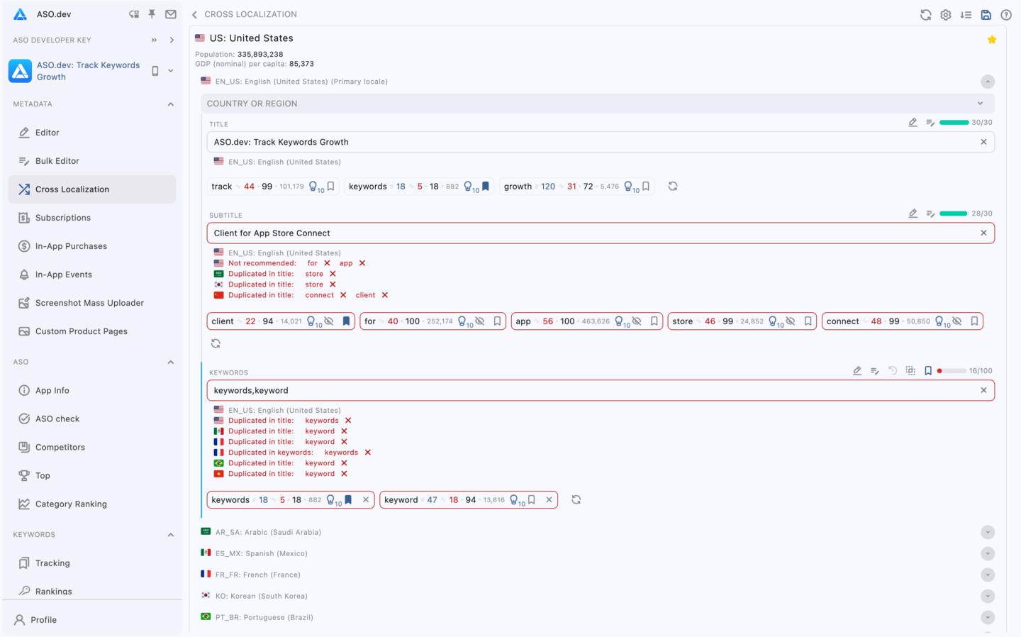
Task: Open help via the question mark icon
Action: click(x=1006, y=14)
